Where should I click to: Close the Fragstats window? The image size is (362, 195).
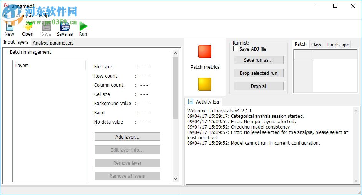click(353, 6)
